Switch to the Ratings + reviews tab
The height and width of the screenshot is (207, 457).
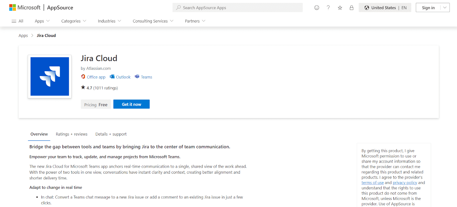click(x=71, y=134)
